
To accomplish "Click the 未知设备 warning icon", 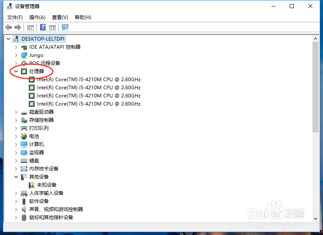I will (x=32, y=185).
